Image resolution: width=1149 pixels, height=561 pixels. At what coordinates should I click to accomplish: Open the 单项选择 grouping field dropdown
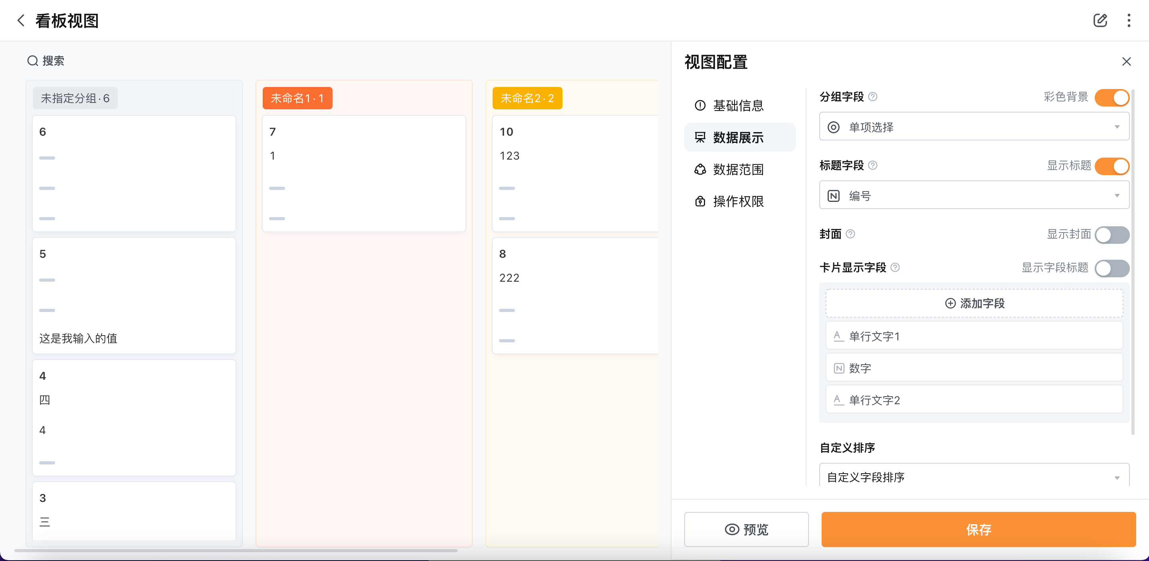pos(974,127)
